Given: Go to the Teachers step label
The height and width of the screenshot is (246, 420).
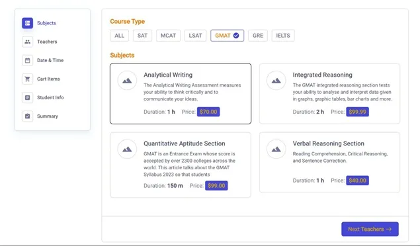Looking at the screenshot, I should [x=47, y=42].
